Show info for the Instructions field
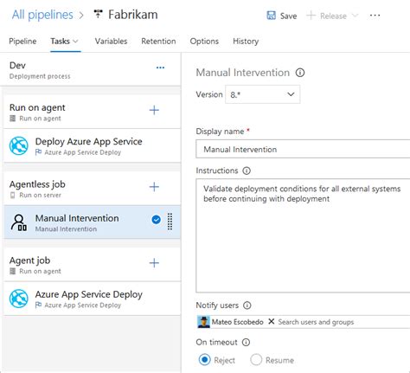 [x=247, y=170]
